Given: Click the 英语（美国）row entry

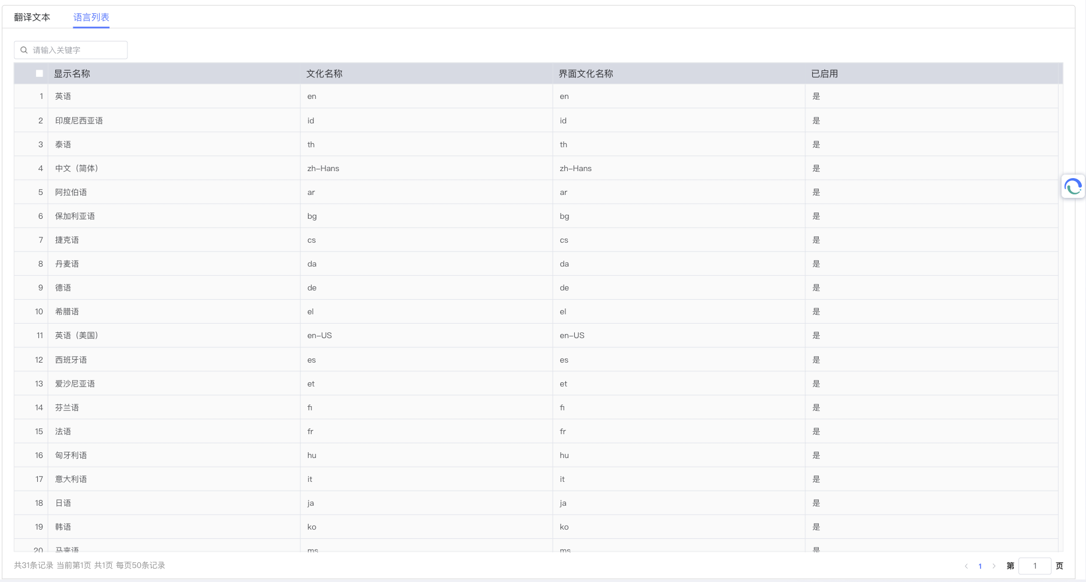Looking at the screenshot, I should pyautogui.click(x=77, y=335).
